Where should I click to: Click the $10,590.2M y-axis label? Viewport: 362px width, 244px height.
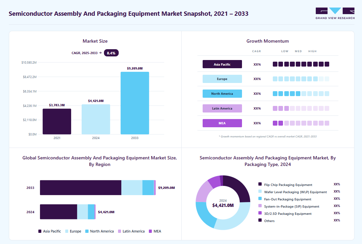[x=29, y=63]
